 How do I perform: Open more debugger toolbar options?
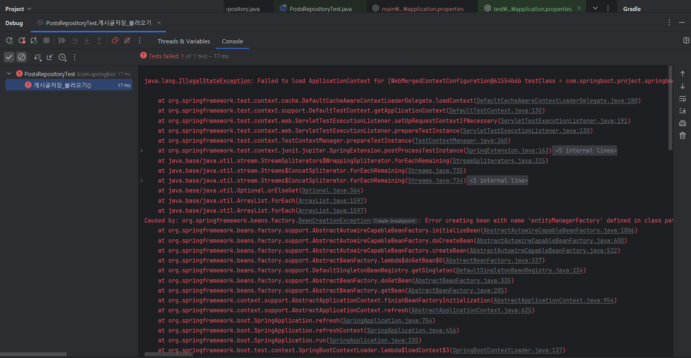[140, 40]
